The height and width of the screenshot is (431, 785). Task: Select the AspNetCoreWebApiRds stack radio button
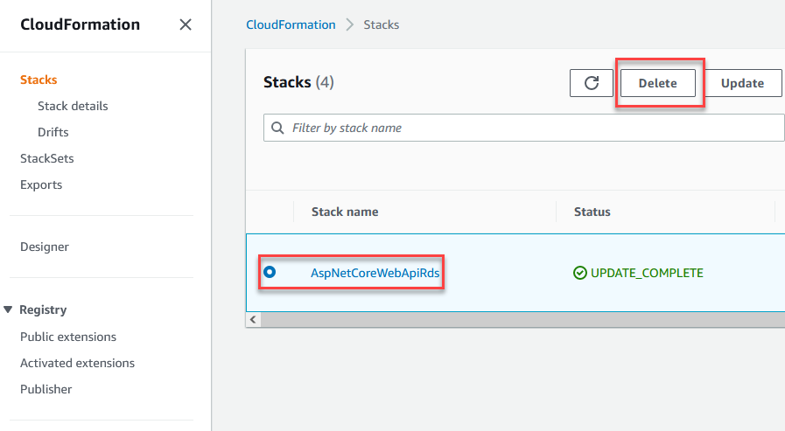pyautogui.click(x=270, y=272)
